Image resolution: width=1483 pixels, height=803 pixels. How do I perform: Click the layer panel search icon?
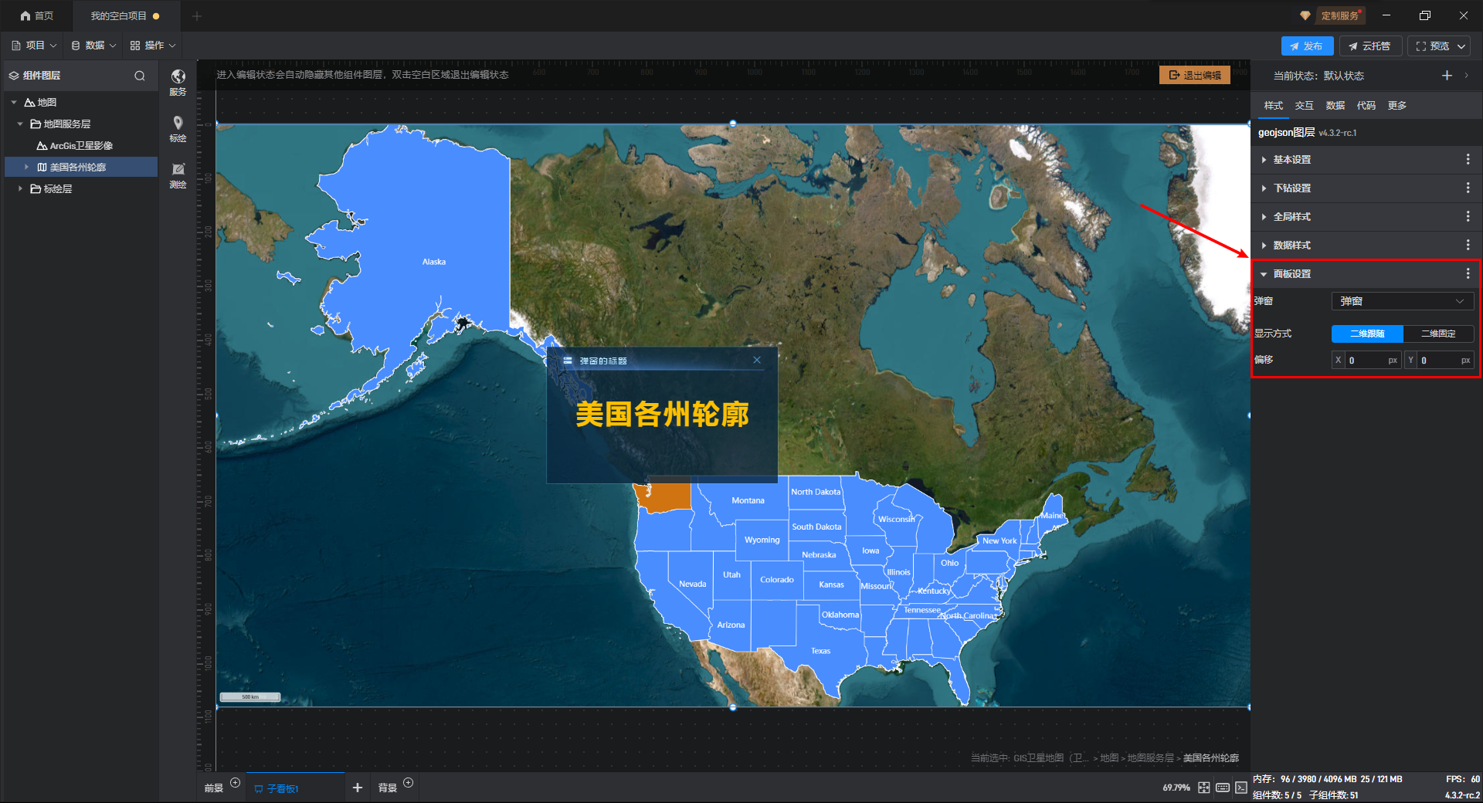[x=140, y=76]
